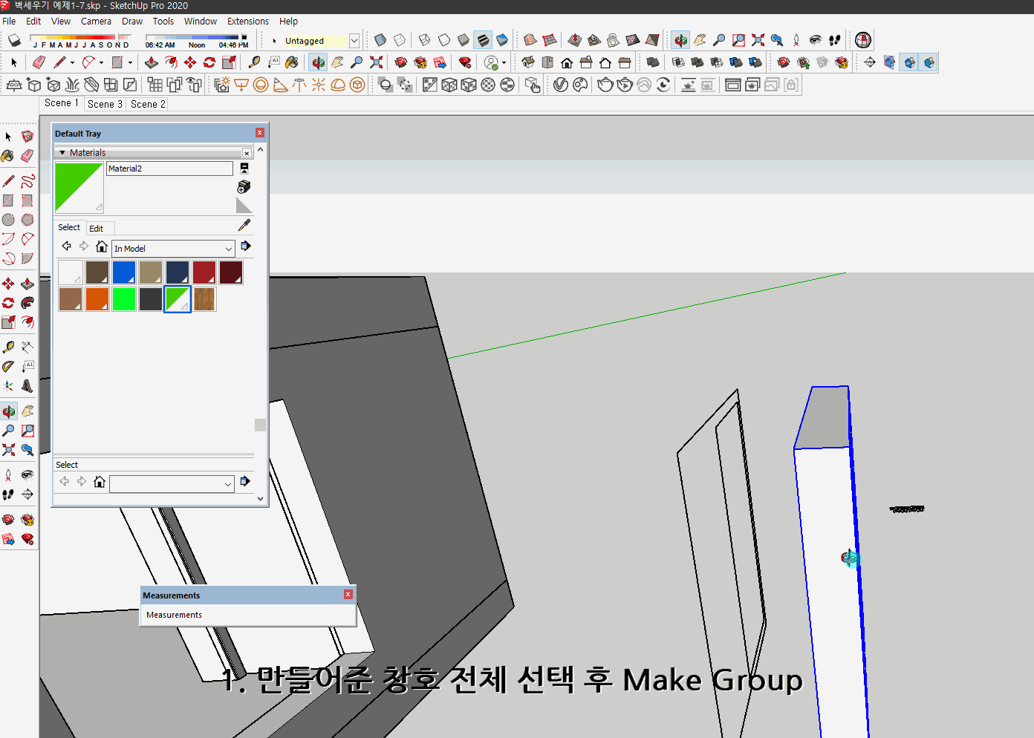
Task: Pick the wood texture material swatch
Action: pyautogui.click(x=204, y=299)
